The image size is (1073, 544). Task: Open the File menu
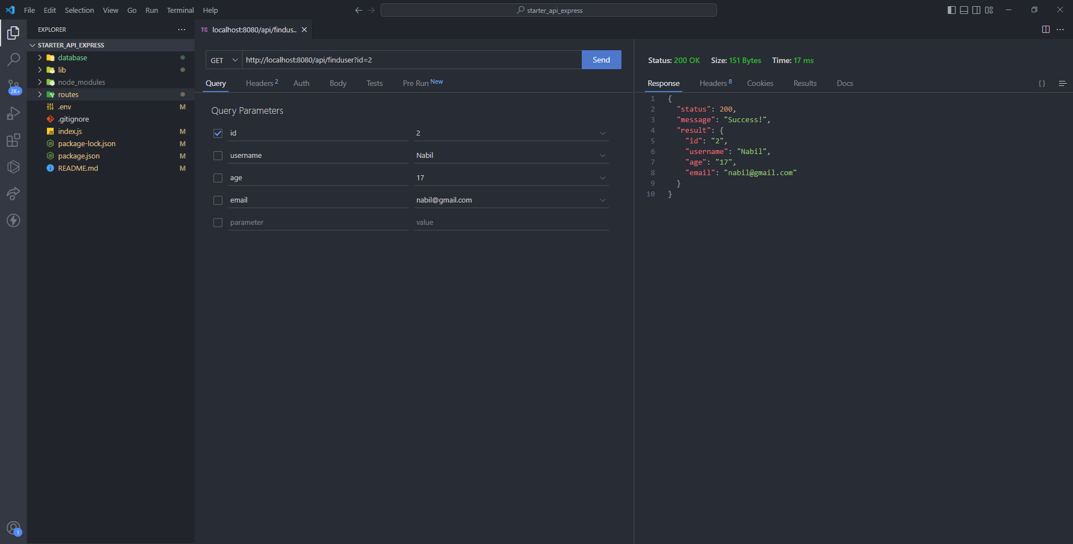tap(30, 10)
